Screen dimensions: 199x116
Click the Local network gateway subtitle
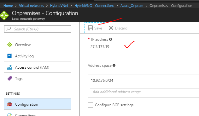[28, 19]
